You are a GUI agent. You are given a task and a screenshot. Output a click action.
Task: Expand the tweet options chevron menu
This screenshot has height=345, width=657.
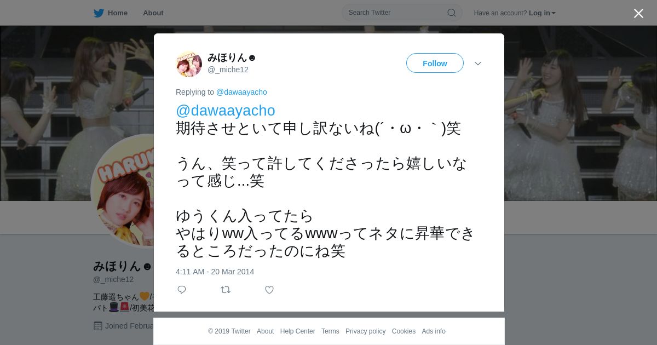click(x=478, y=64)
